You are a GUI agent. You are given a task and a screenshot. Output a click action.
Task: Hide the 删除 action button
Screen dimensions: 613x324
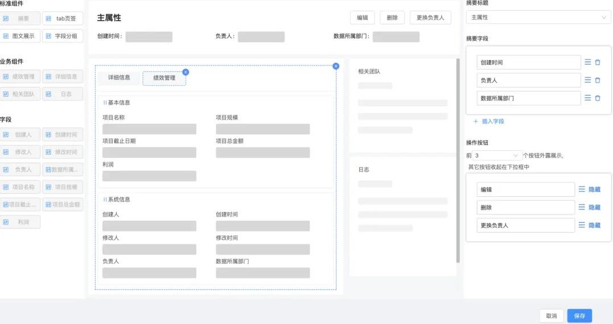594,207
